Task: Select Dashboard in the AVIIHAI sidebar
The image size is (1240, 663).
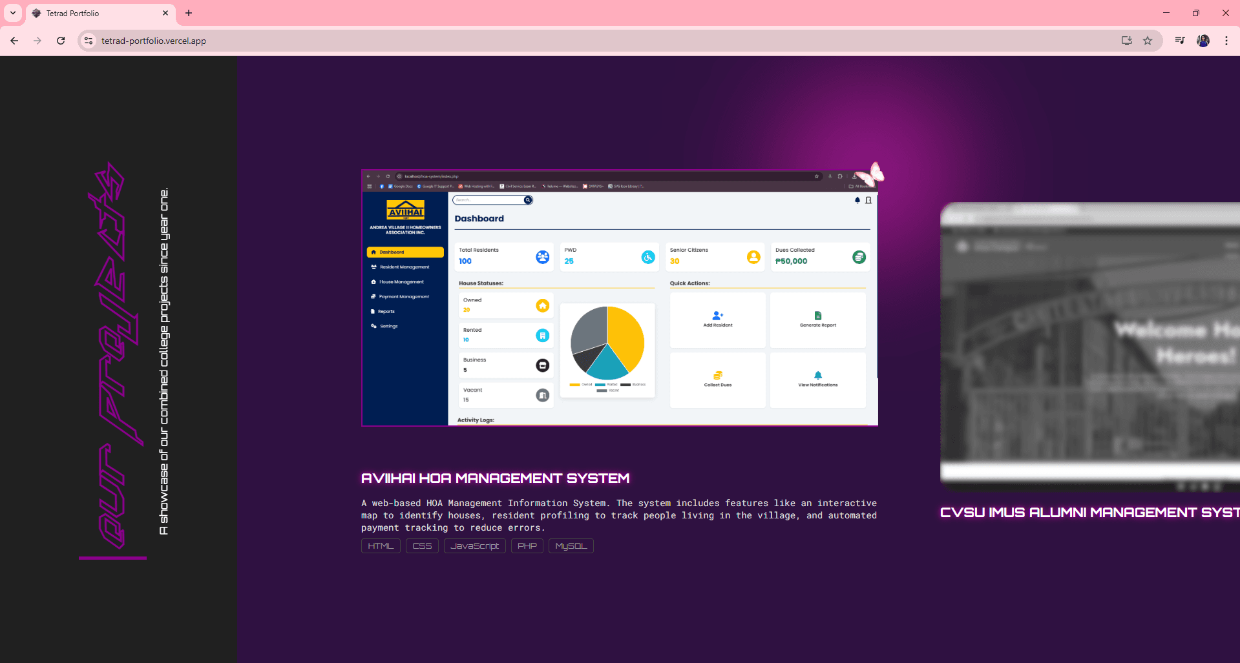Action: pyautogui.click(x=391, y=252)
